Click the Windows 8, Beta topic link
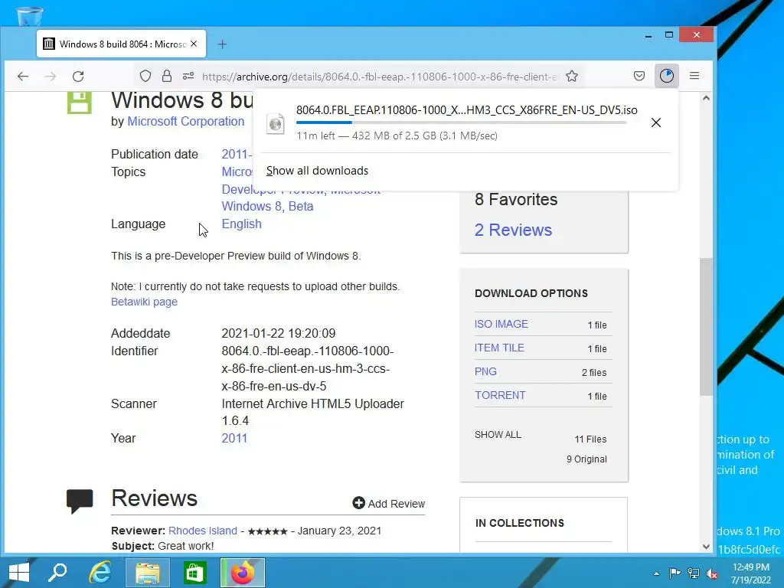Screen dimensions: 784x588 pyautogui.click(x=267, y=207)
